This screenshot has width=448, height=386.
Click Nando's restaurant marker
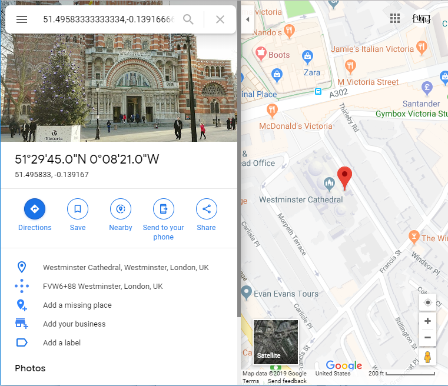(x=289, y=31)
